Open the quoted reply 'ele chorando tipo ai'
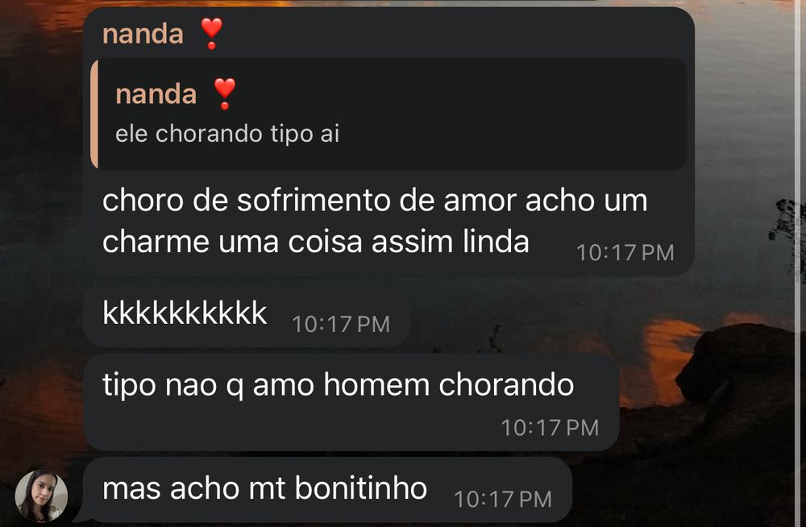Screen dimensions: 806x527 [x=389, y=114]
